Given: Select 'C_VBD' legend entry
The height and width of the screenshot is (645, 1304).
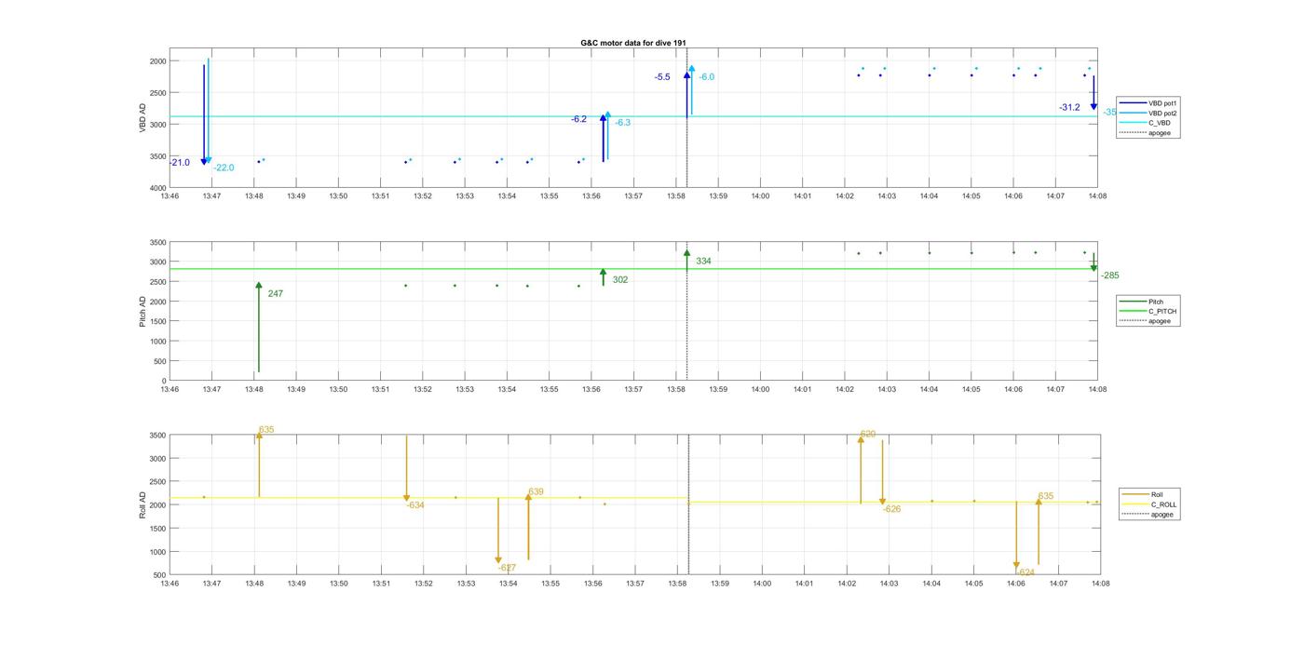Looking at the screenshot, I should pyautogui.click(x=1159, y=123).
